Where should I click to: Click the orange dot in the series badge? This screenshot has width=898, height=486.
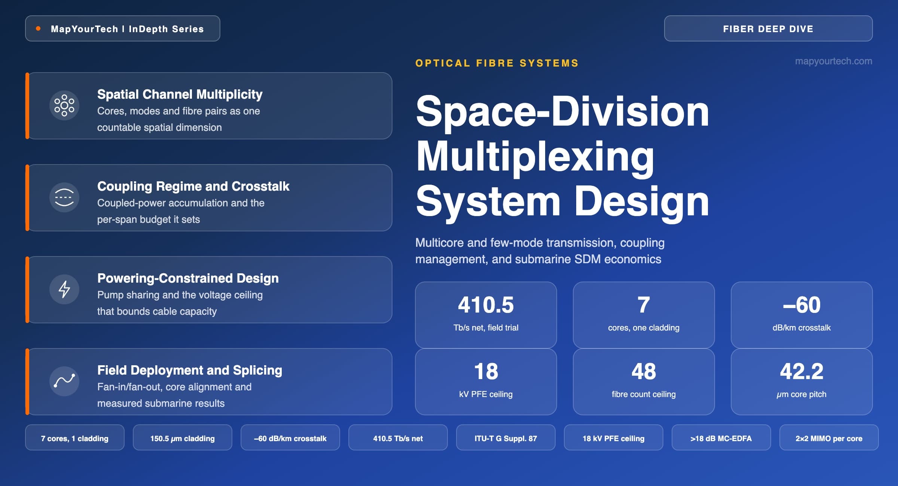point(38,28)
